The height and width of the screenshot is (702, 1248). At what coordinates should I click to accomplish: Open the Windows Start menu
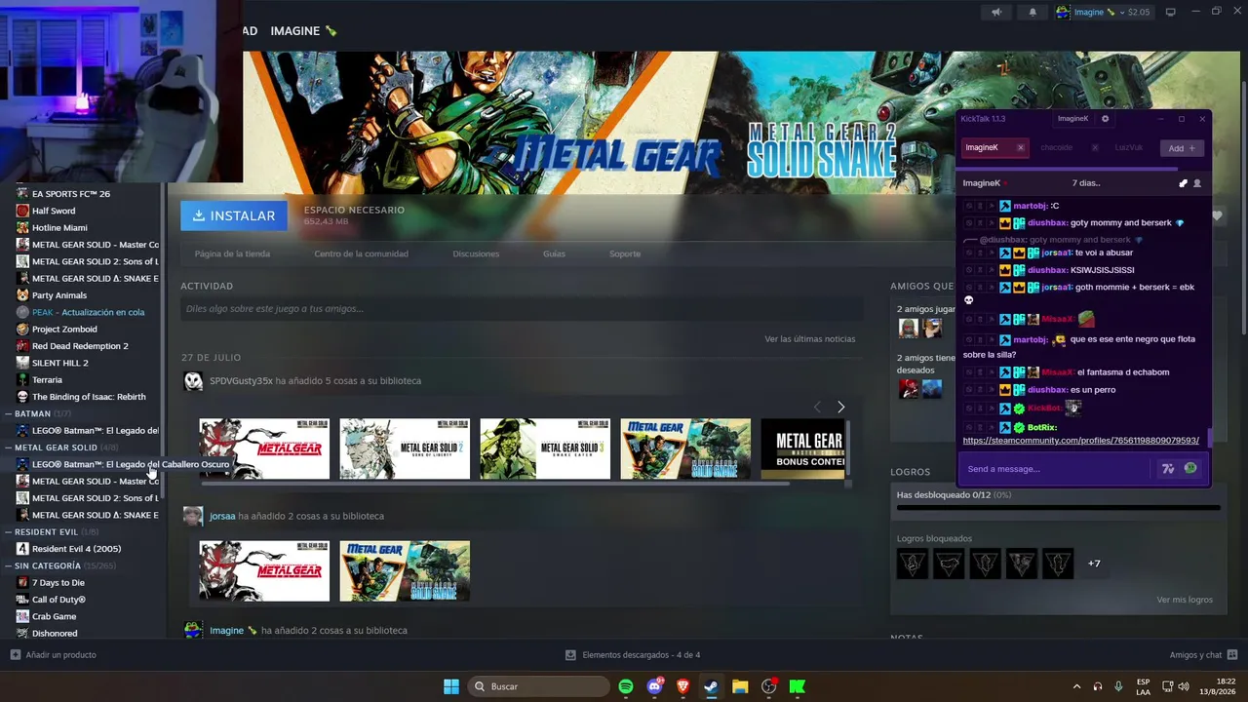tap(451, 686)
